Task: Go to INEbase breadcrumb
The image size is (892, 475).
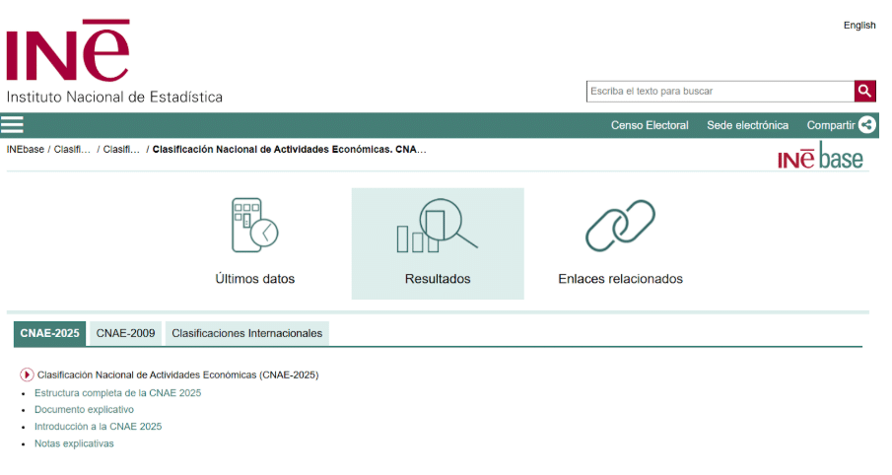Action: [25, 149]
